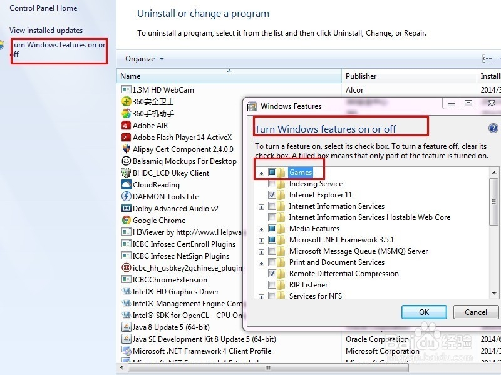Click the Java SE Development Kit icon
The image size is (501, 375).
coord(127,339)
